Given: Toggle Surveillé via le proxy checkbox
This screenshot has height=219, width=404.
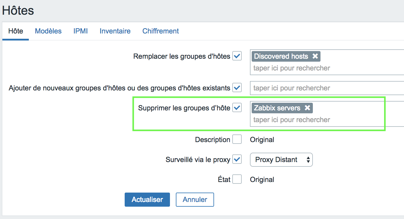Looking at the screenshot, I should coord(237,159).
